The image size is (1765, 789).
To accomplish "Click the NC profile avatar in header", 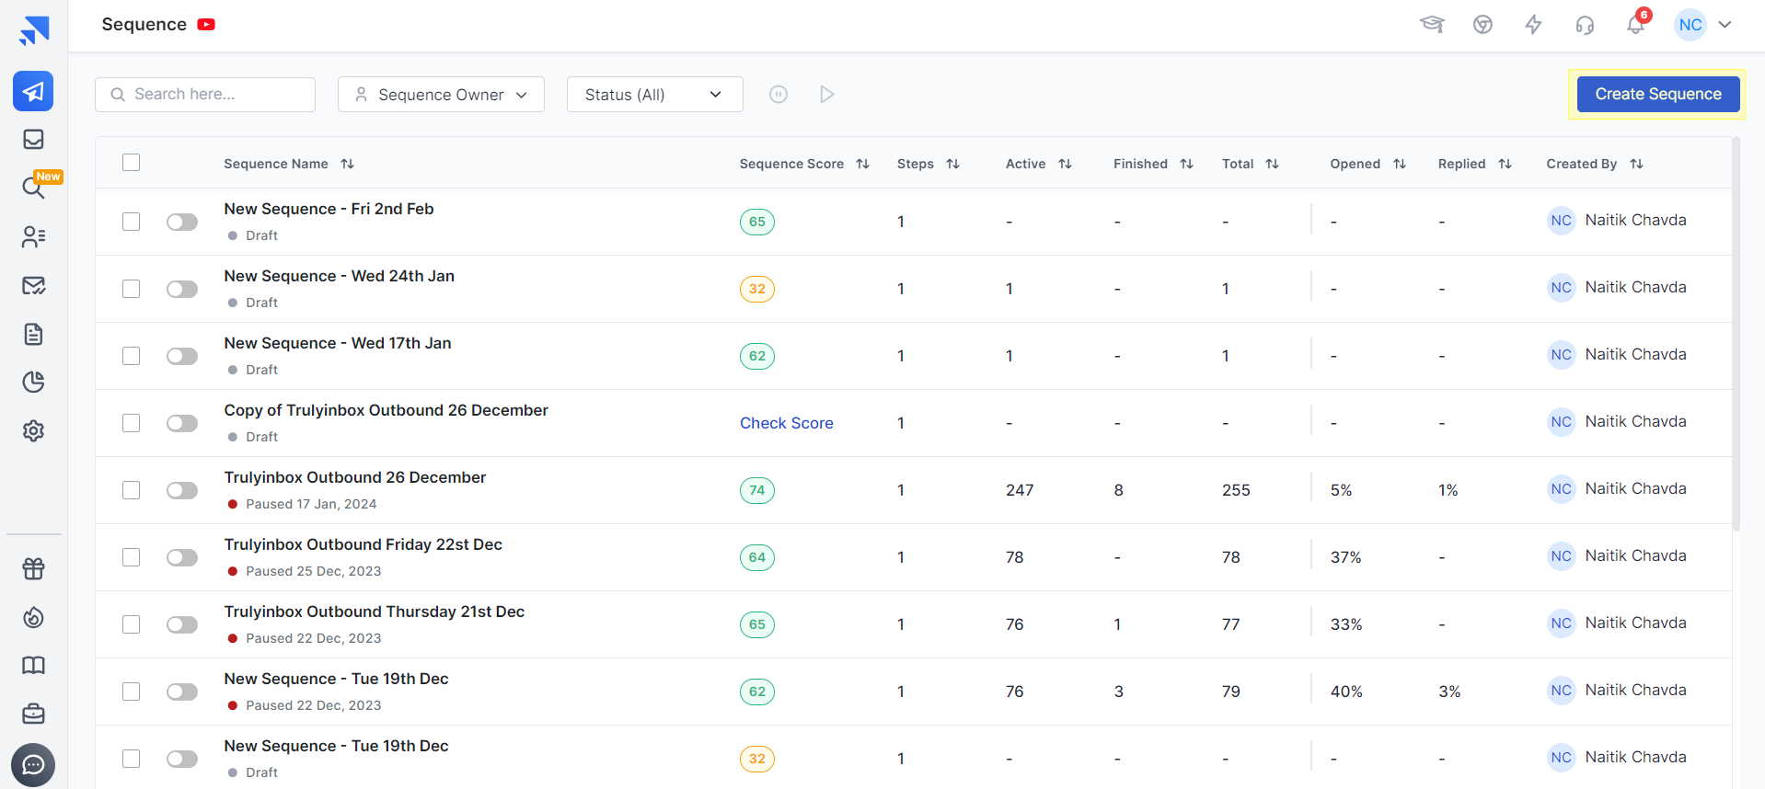I will coord(1690,25).
